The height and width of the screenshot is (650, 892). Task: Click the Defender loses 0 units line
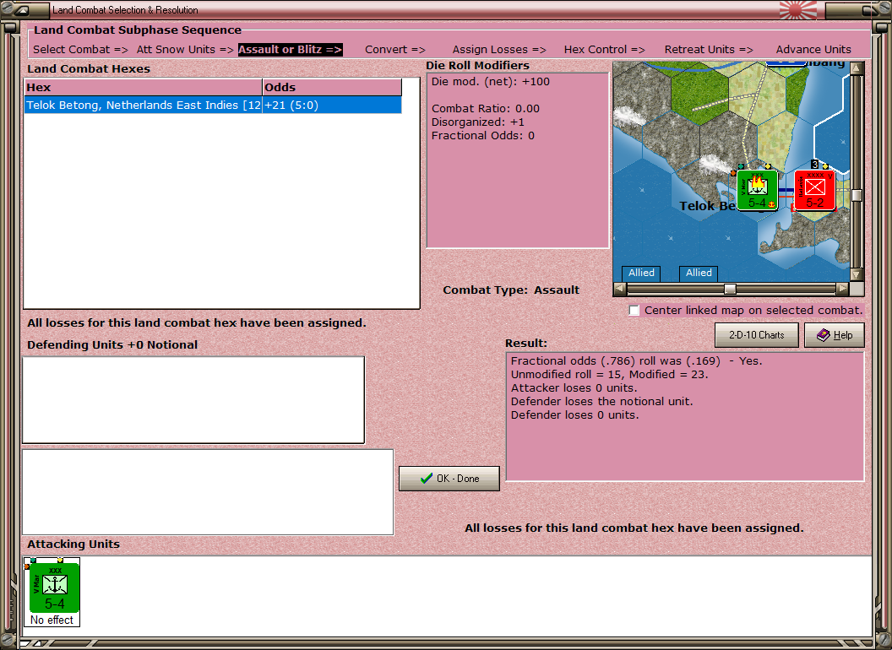[574, 414]
